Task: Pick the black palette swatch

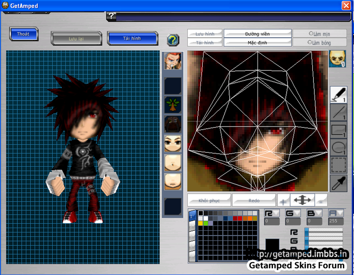Action: (201, 213)
